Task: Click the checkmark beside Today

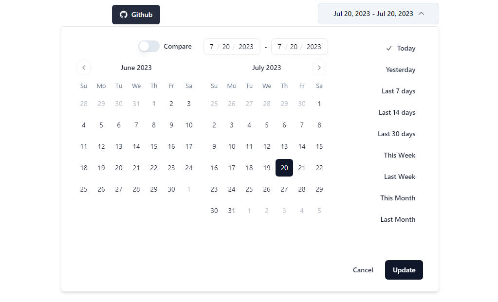Action: point(388,48)
